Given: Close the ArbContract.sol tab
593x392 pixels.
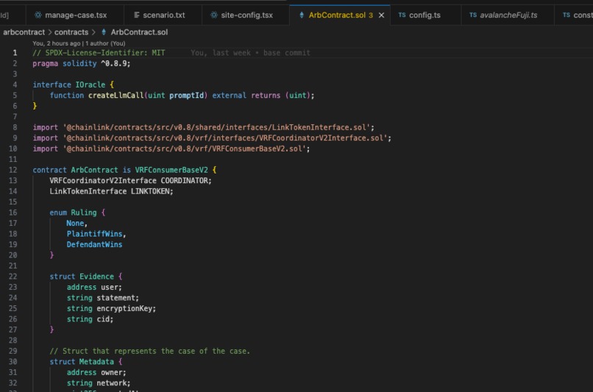Looking at the screenshot, I should click(381, 15).
